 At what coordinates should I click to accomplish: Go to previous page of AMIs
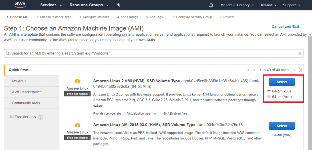pos(254,70)
